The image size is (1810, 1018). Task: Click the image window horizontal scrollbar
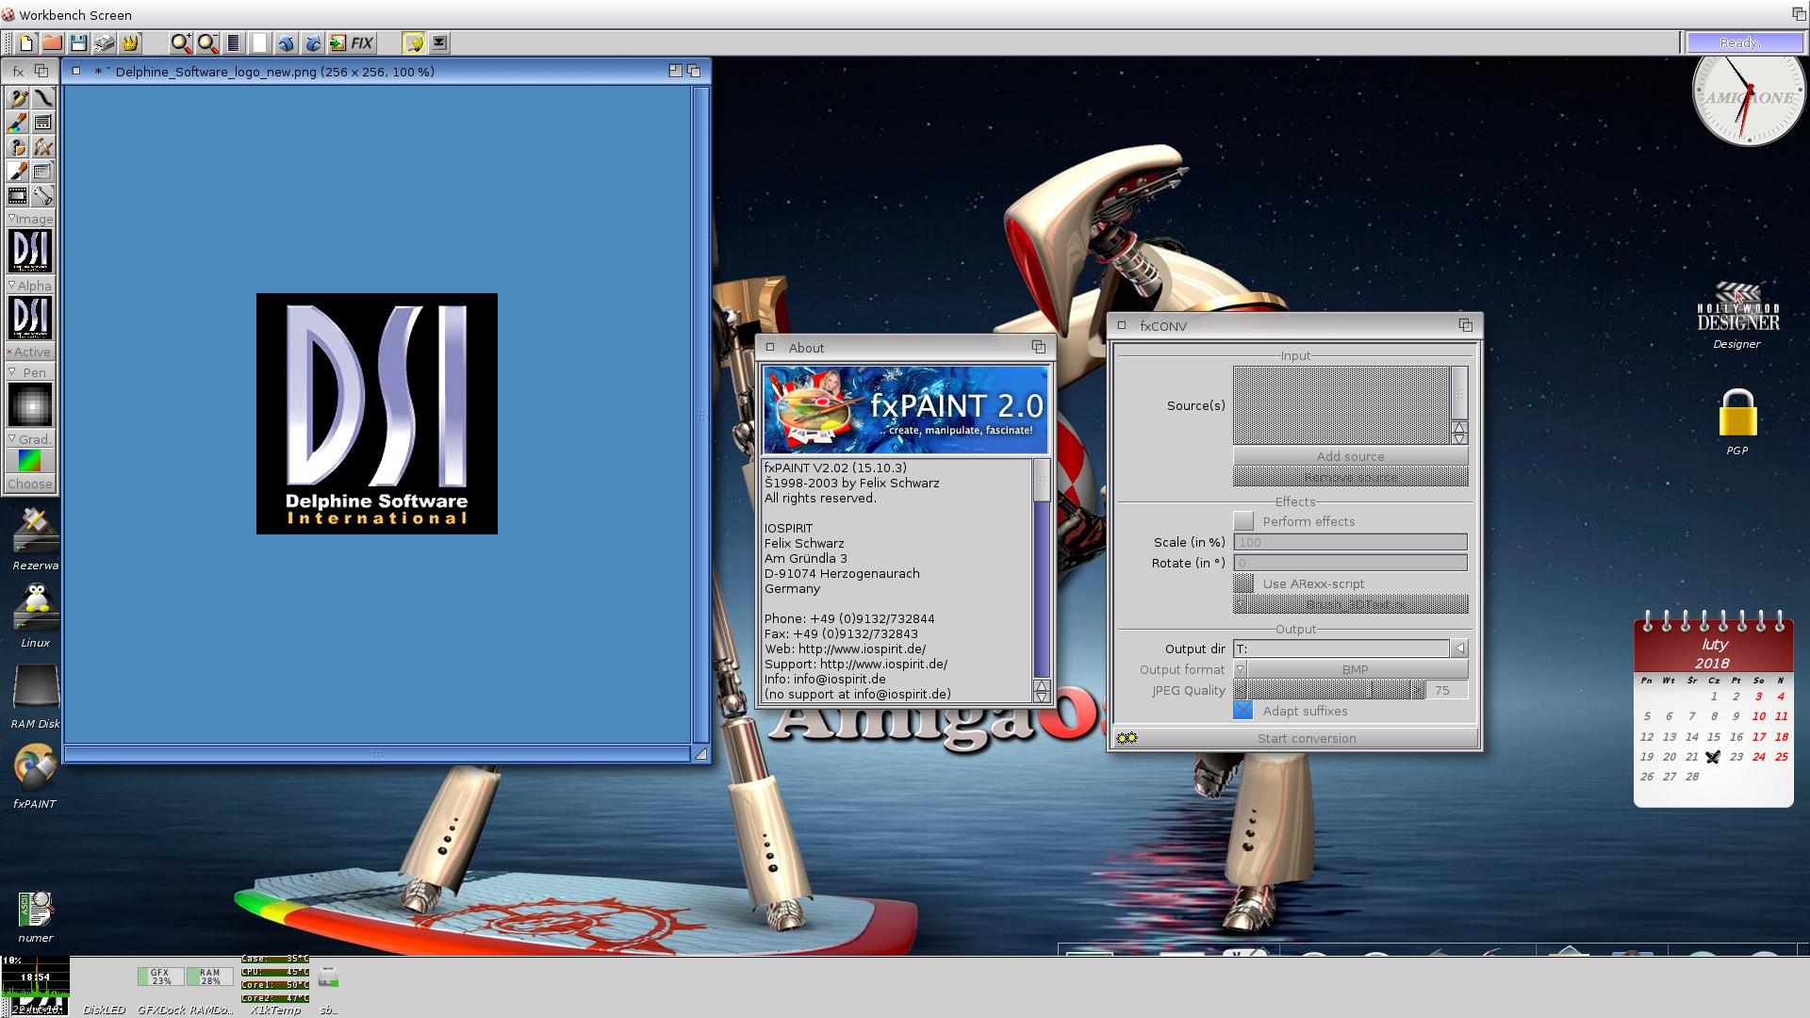tap(377, 753)
